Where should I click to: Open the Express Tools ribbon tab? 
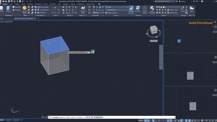[x=91, y=4]
